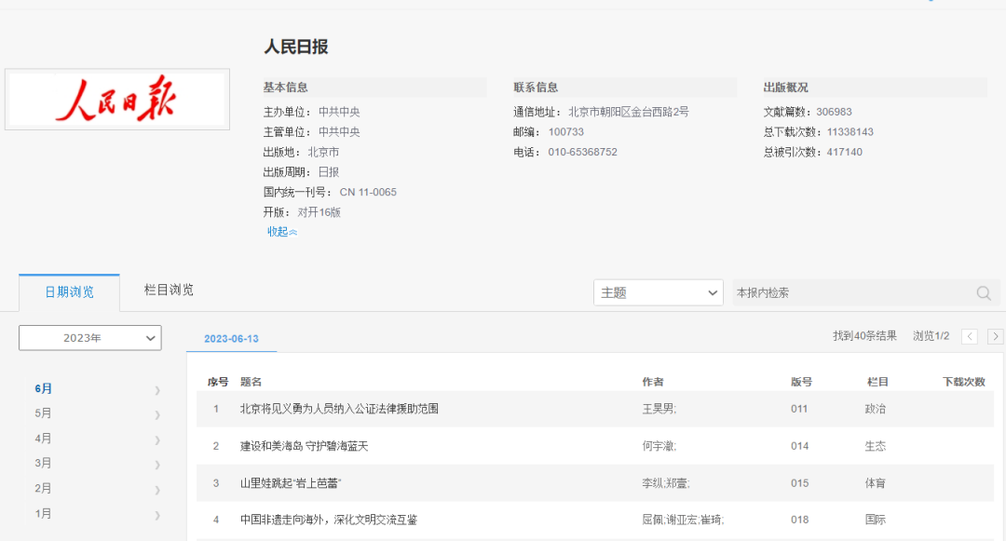This screenshot has width=1006, height=541.
Task: Click page number 015
Action: point(799,483)
